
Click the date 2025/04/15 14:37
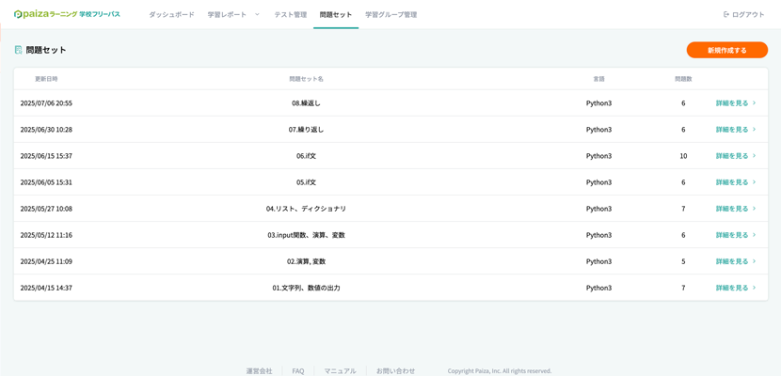(46, 288)
